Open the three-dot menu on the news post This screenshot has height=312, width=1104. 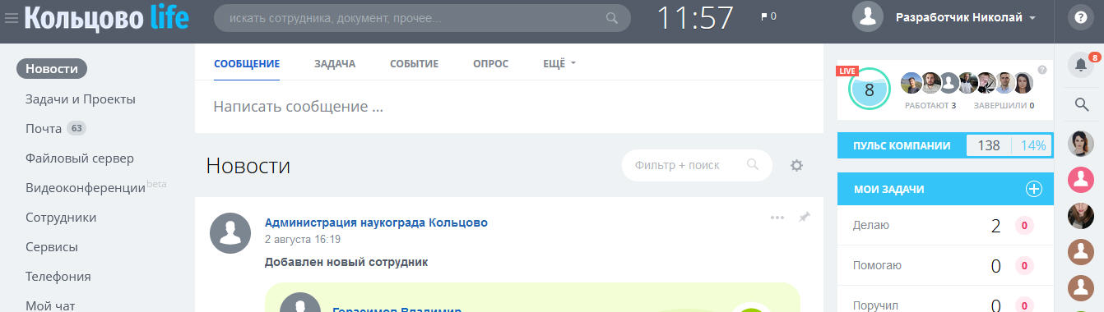click(777, 218)
